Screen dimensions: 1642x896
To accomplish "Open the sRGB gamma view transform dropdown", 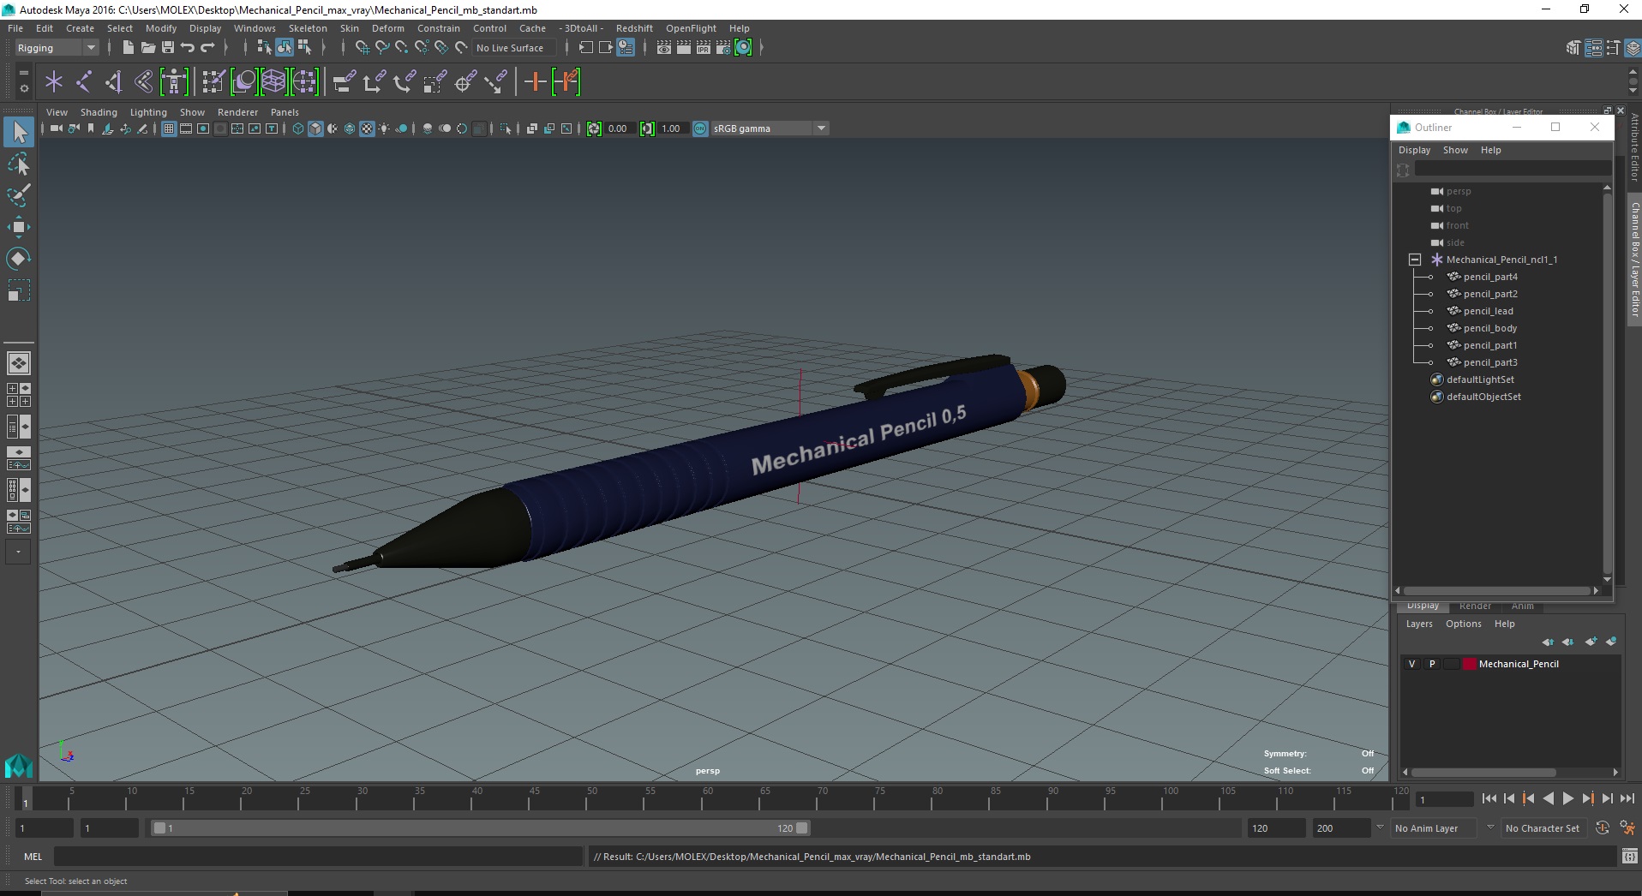I will tap(770, 128).
